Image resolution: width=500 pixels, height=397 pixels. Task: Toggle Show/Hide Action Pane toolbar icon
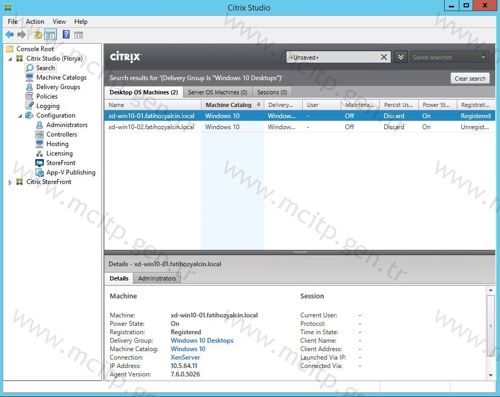(x=79, y=35)
